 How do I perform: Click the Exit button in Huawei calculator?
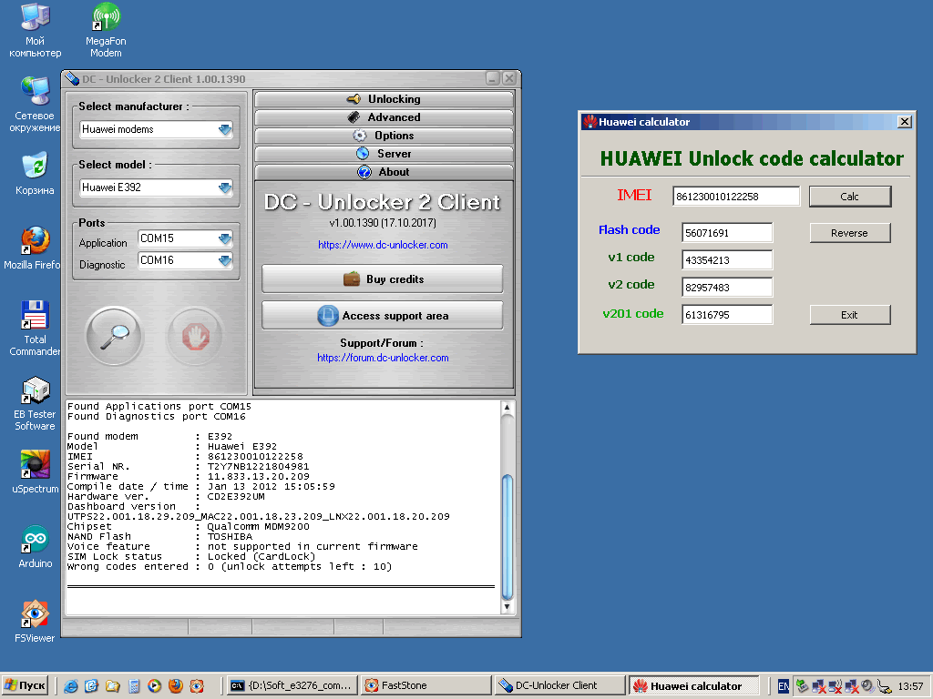[x=850, y=315]
